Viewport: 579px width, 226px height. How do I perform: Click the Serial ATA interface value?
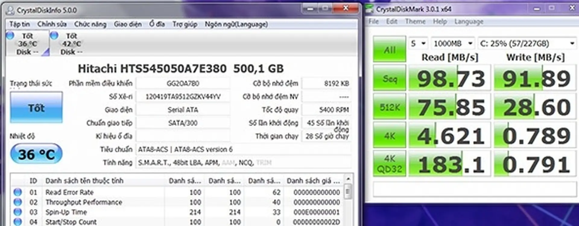pyautogui.click(x=183, y=110)
